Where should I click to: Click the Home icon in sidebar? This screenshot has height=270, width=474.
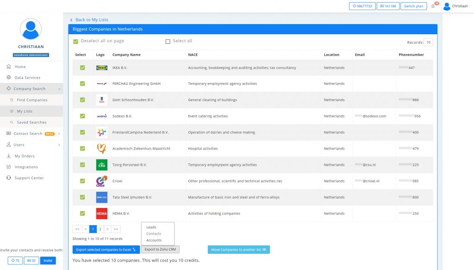coord(9,67)
